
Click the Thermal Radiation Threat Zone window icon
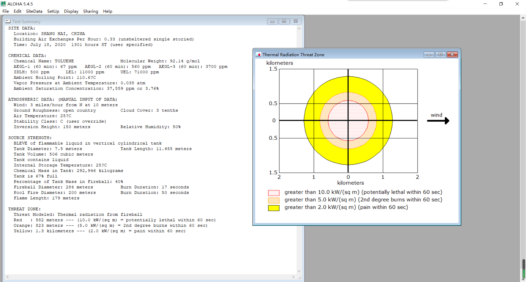click(x=258, y=54)
